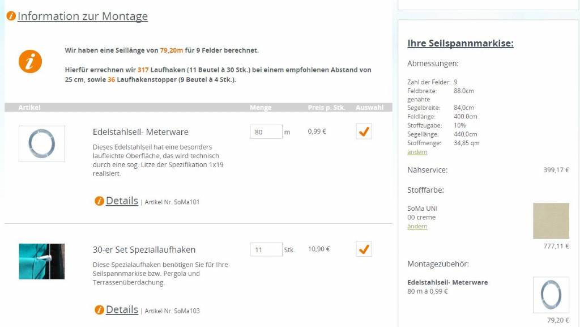Click info icon next to Edelstahlseil Details
Viewport: 580px width, 327px height.
point(99,201)
